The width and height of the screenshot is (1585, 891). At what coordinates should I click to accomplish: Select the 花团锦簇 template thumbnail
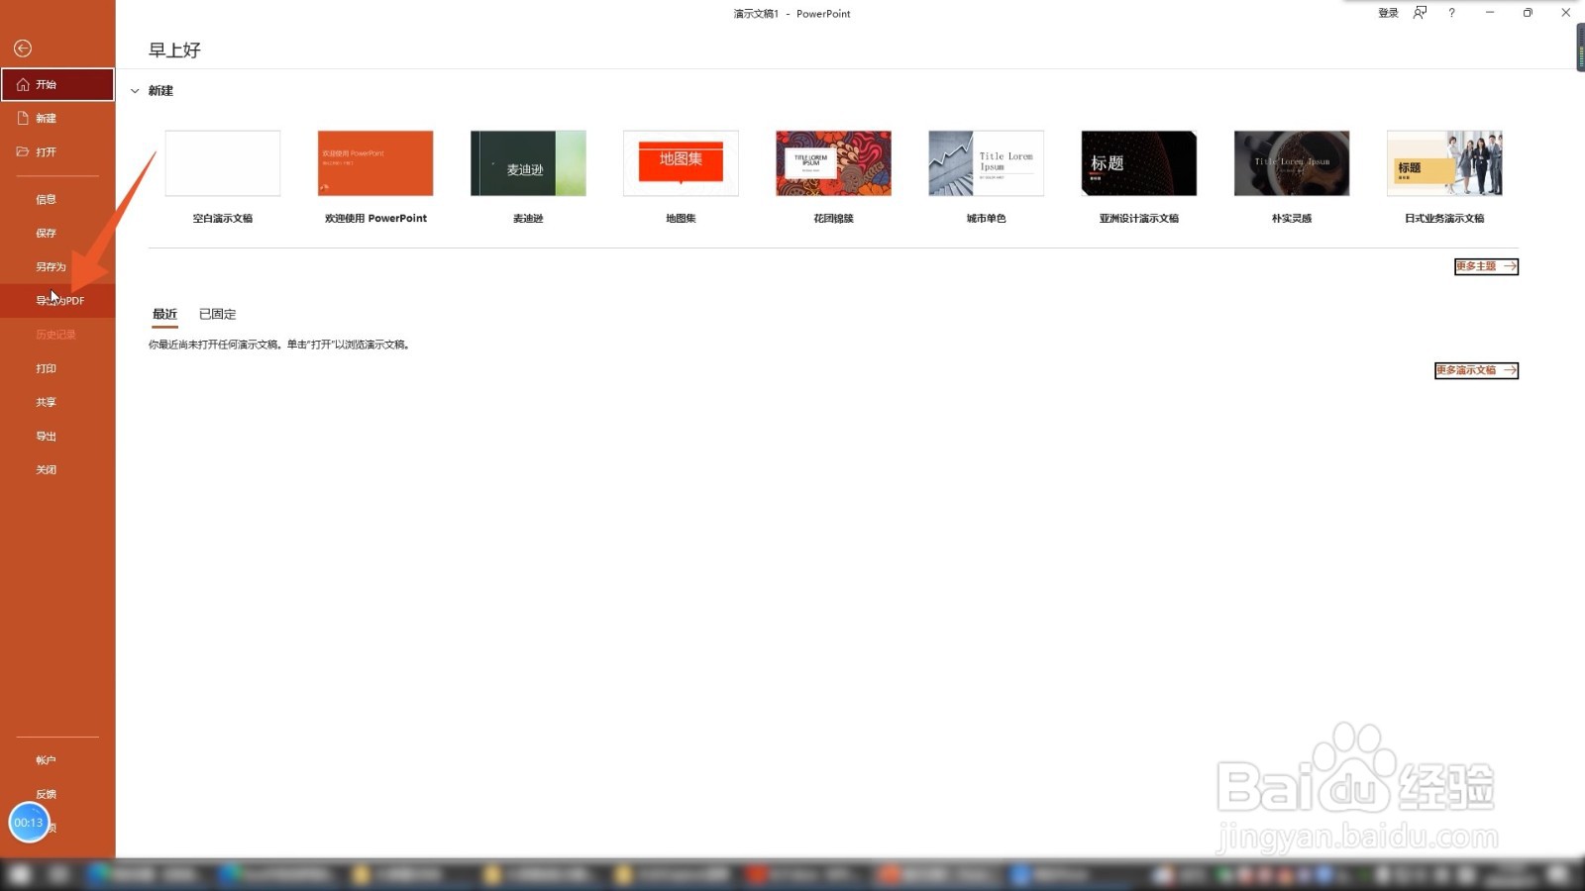[x=833, y=163]
